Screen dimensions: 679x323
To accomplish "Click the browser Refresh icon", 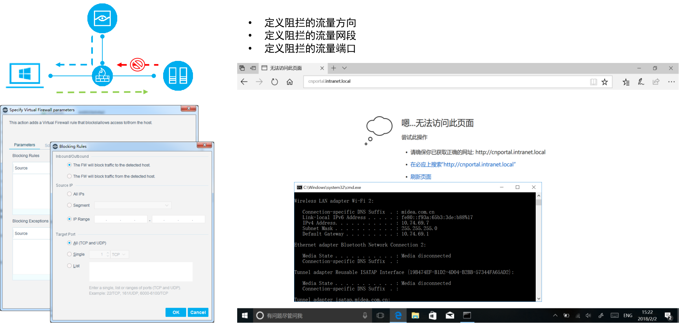I will pyautogui.click(x=275, y=82).
